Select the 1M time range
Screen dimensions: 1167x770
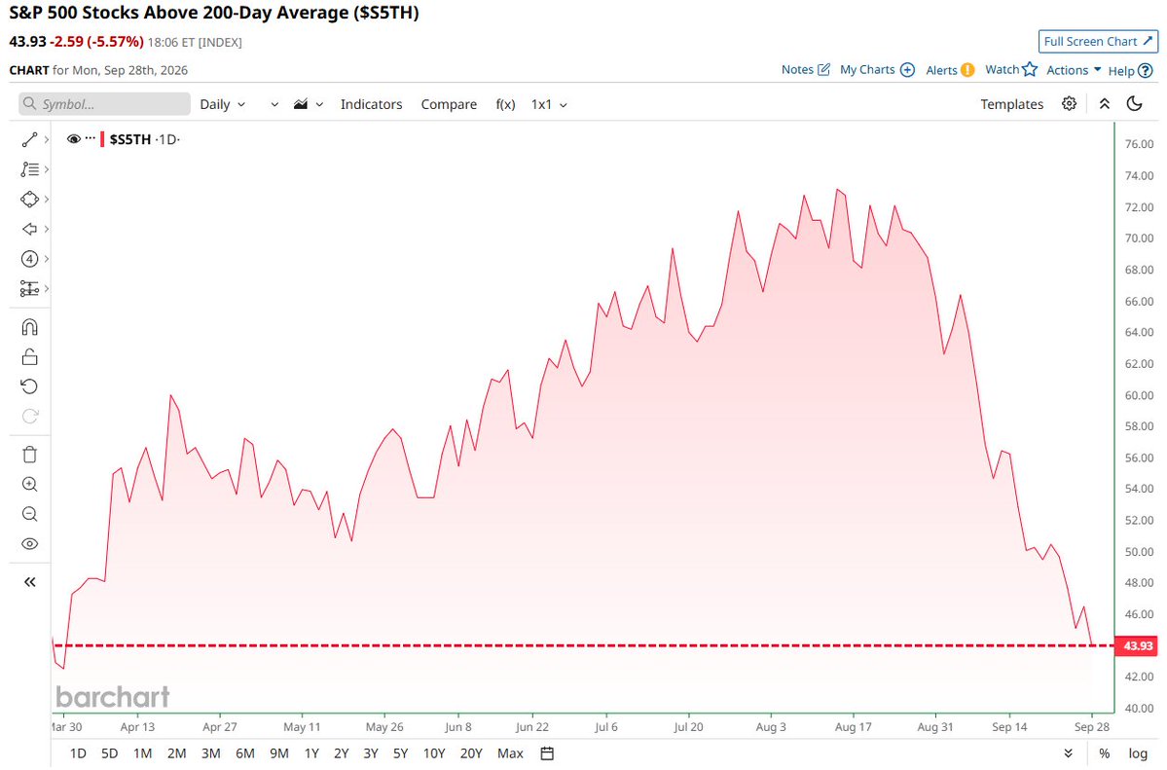click(143, 752)
